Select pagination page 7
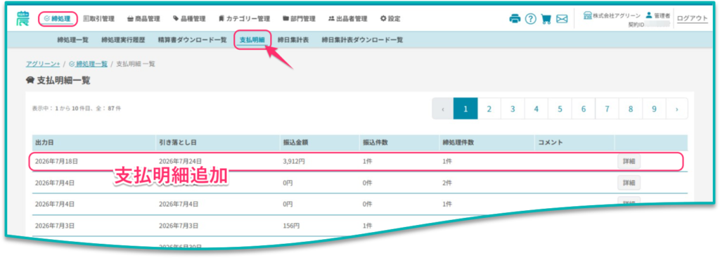720x258 pixels. 607,109
